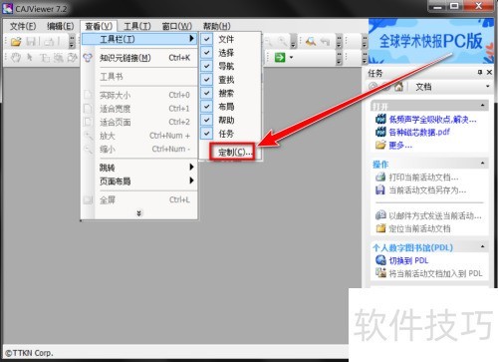498x362 pixels.
Task: Click the mail icon beside 以邮件方式发送
Action: click(x=380, y=215)
